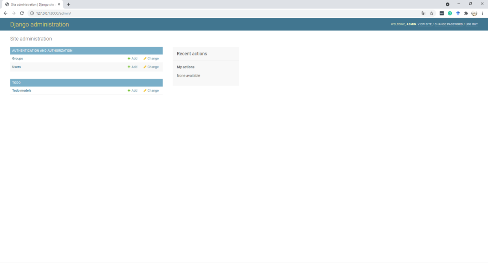Change Groups using the pencil link

[x=151, y=59]
